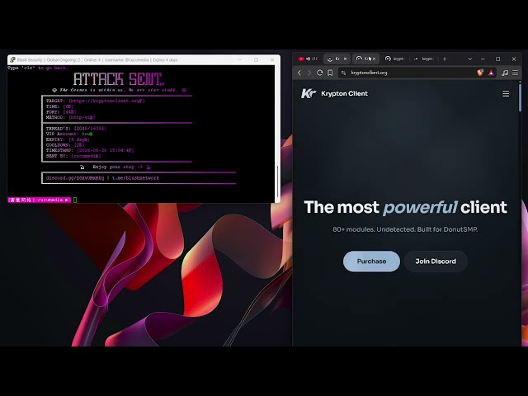Go forward in the browser

point(309,73)
